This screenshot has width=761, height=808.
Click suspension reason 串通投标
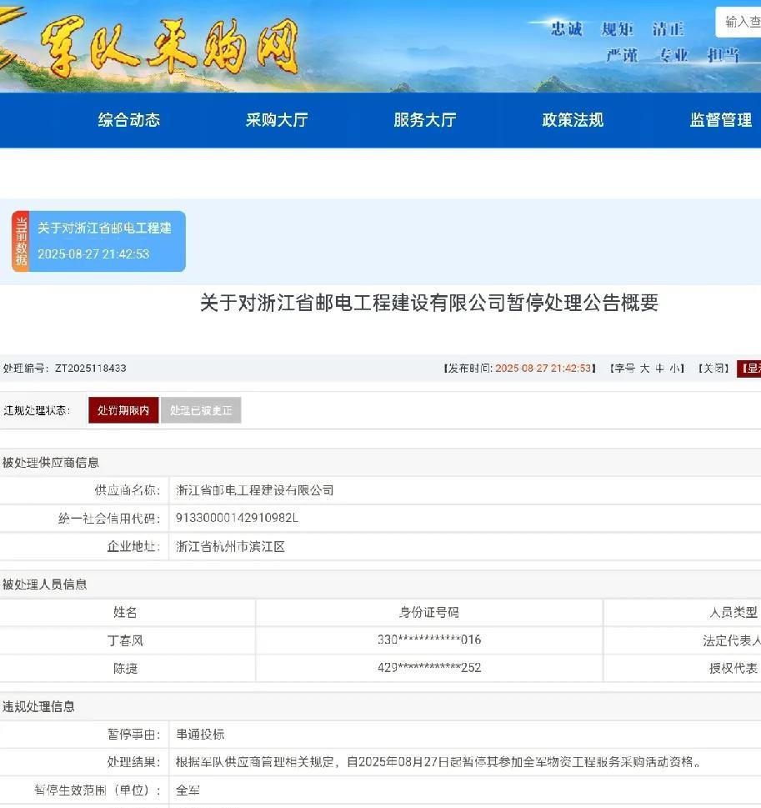(200, 735)
